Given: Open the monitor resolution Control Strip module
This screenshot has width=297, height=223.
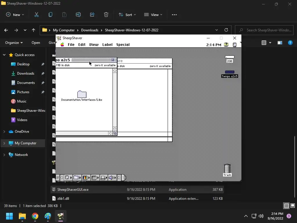Looking at the screenshot, I should (x=95, y=178).
